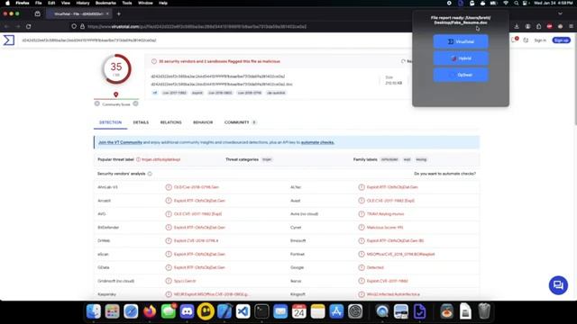Follow the Join the VT Community link

pos(120,142)
